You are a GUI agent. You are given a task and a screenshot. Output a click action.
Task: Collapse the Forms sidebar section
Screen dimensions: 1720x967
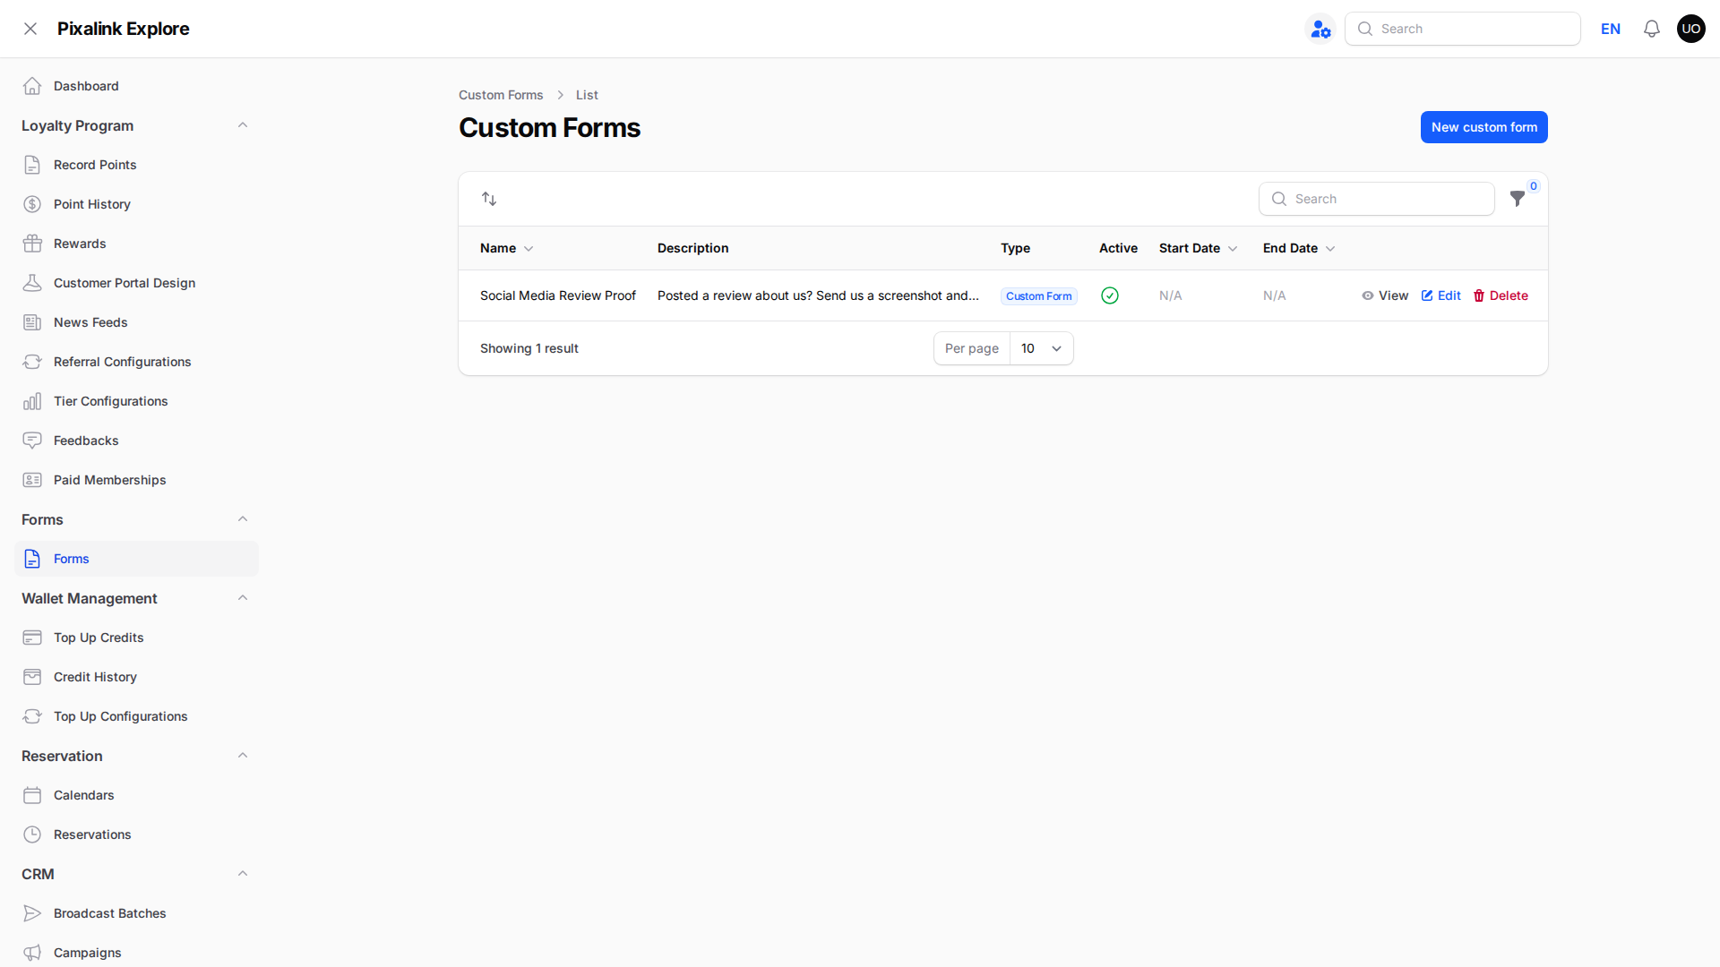[243, 519]
